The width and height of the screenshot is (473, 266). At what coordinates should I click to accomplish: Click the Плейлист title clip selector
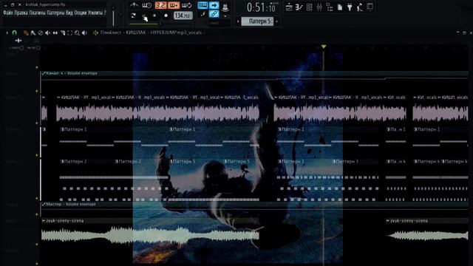pos(151,33)
